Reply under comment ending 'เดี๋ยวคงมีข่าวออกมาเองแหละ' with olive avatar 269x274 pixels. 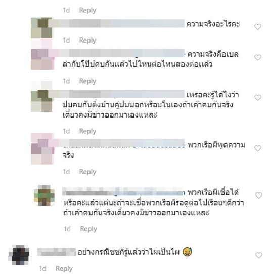pyautogui.click(x=87, y=131)
